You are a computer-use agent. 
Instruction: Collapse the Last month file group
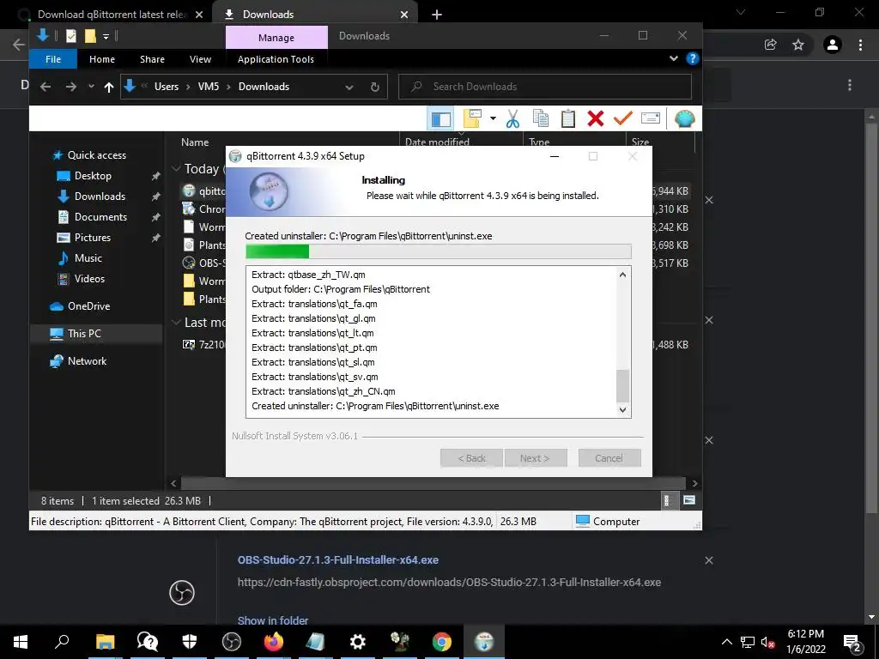coord(175,323)
